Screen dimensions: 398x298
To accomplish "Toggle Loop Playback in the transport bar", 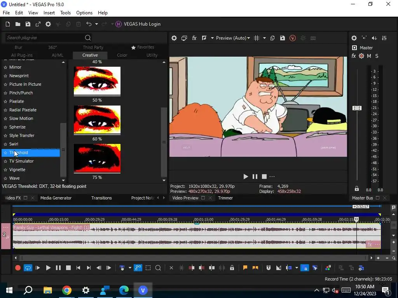I will point(28,268).
